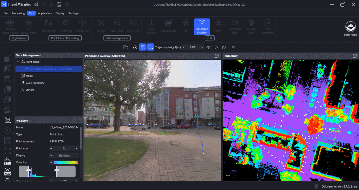Maximize the Panorama overlay panel
359x190 pixels.
click(217, 56)
